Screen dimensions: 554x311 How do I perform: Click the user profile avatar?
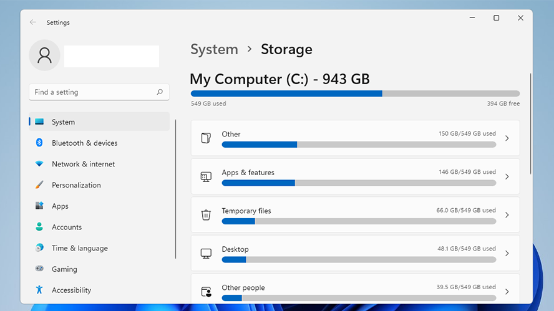44,55
